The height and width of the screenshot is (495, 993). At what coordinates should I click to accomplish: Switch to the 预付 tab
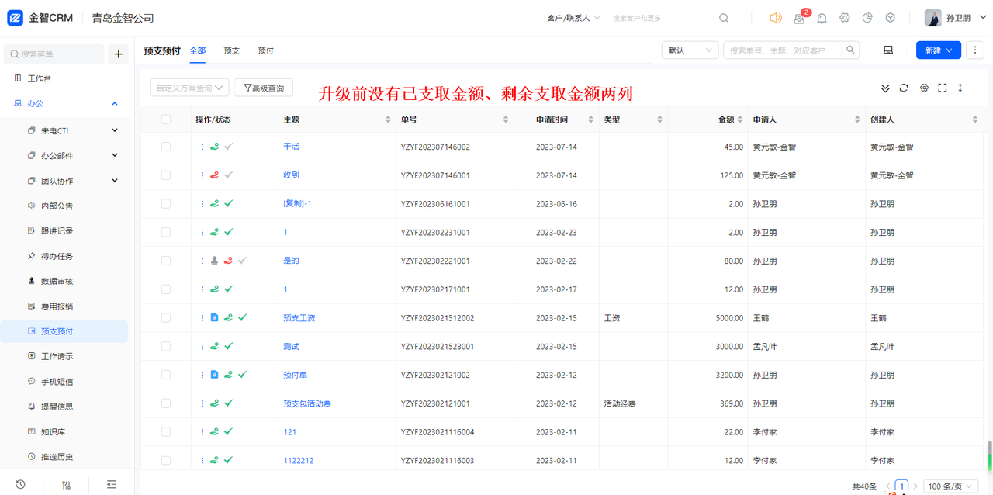(x=266, y=50)
